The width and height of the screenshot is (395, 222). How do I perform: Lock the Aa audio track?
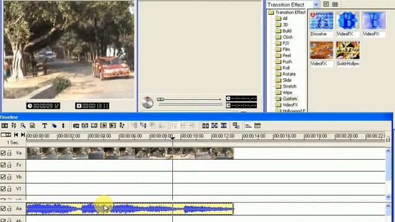tap(9, 208)
